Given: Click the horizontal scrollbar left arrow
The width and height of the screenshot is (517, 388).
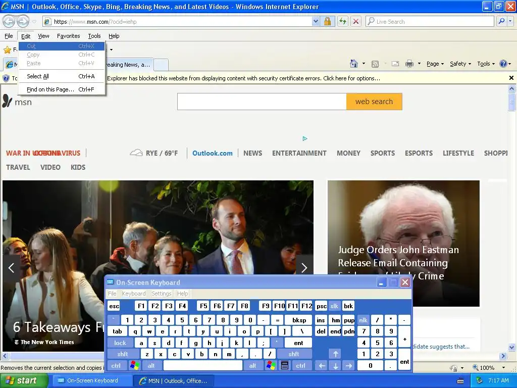Looking at the screenshot, I should tap(5, 356).
